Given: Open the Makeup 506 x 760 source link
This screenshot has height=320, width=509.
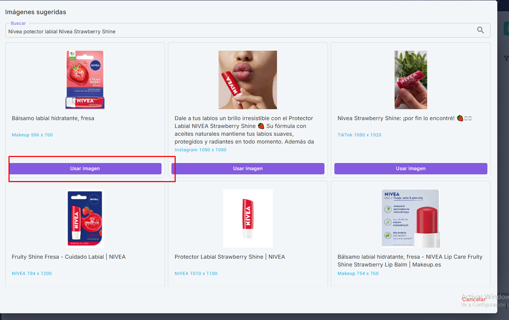Looking at the screenshot, I should pyautogui.click(x=32, y=135).
